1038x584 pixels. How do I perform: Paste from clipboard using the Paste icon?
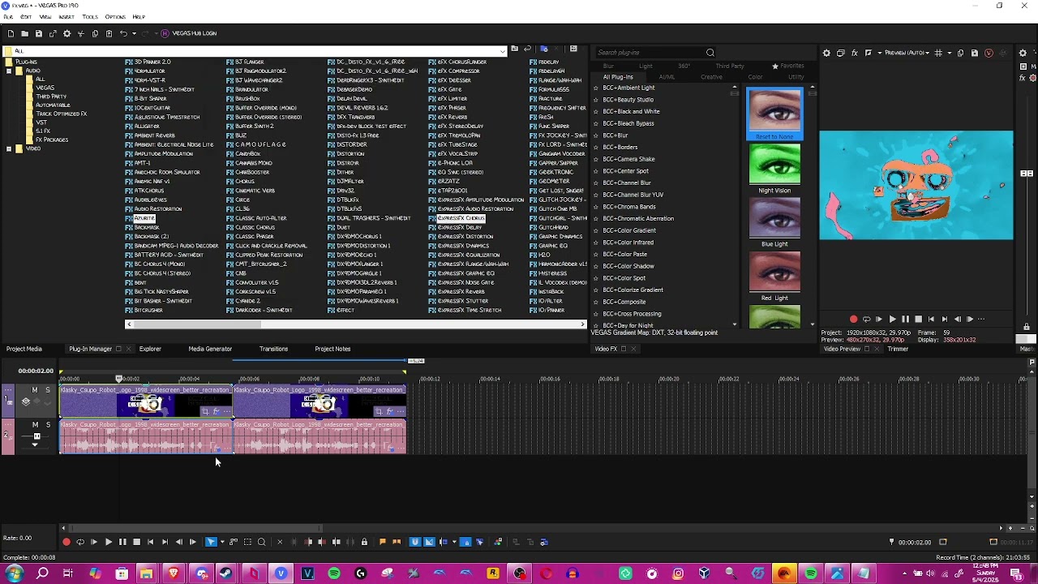[109, 33]
